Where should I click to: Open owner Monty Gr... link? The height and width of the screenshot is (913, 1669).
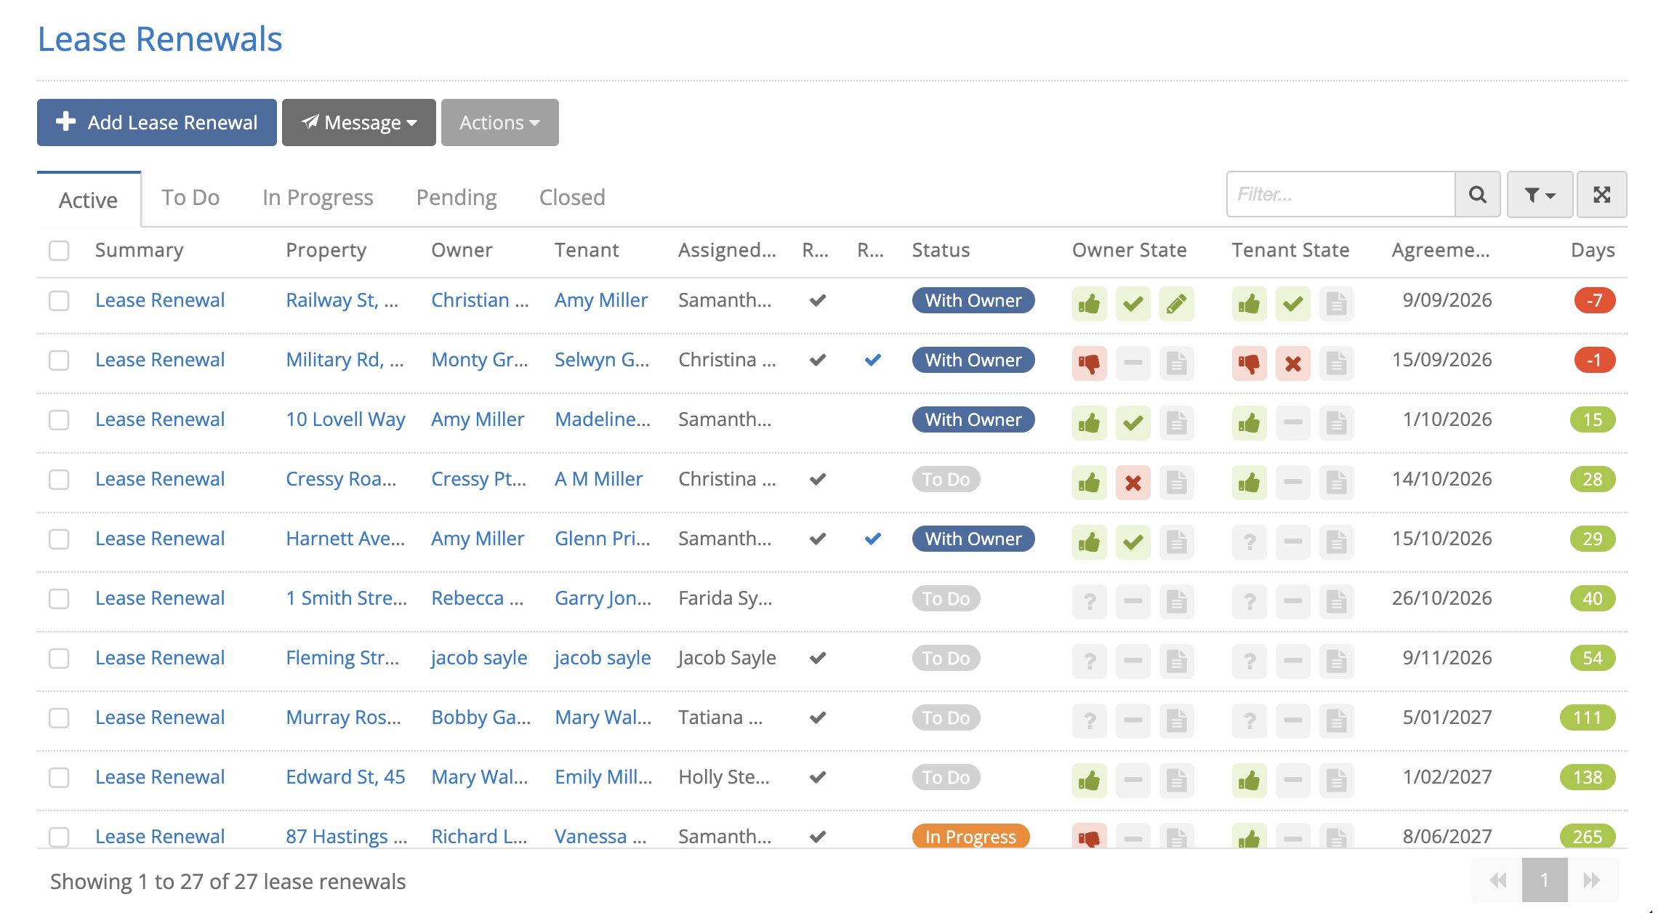[x=480, y=360]
